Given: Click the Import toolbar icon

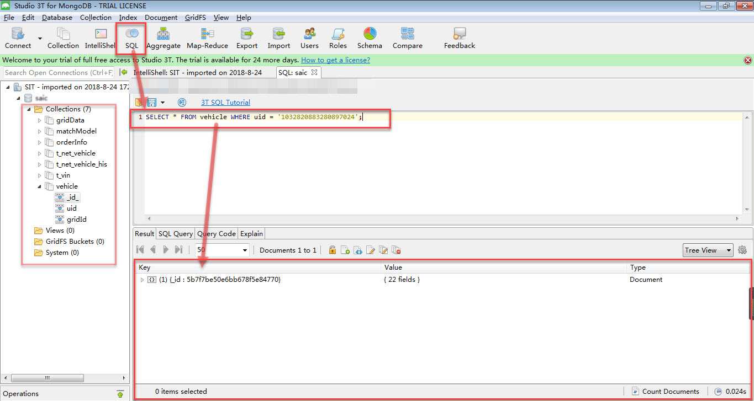Looking at the screenshot, I should (x=279, y=38).
